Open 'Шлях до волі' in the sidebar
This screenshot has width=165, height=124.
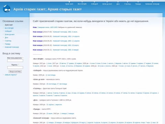(10, 34)
